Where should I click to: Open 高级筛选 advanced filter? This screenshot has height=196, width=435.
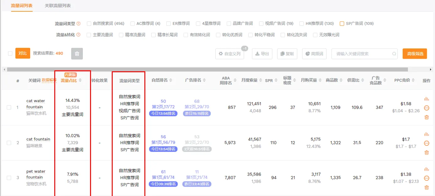click(x=415, y=54)
